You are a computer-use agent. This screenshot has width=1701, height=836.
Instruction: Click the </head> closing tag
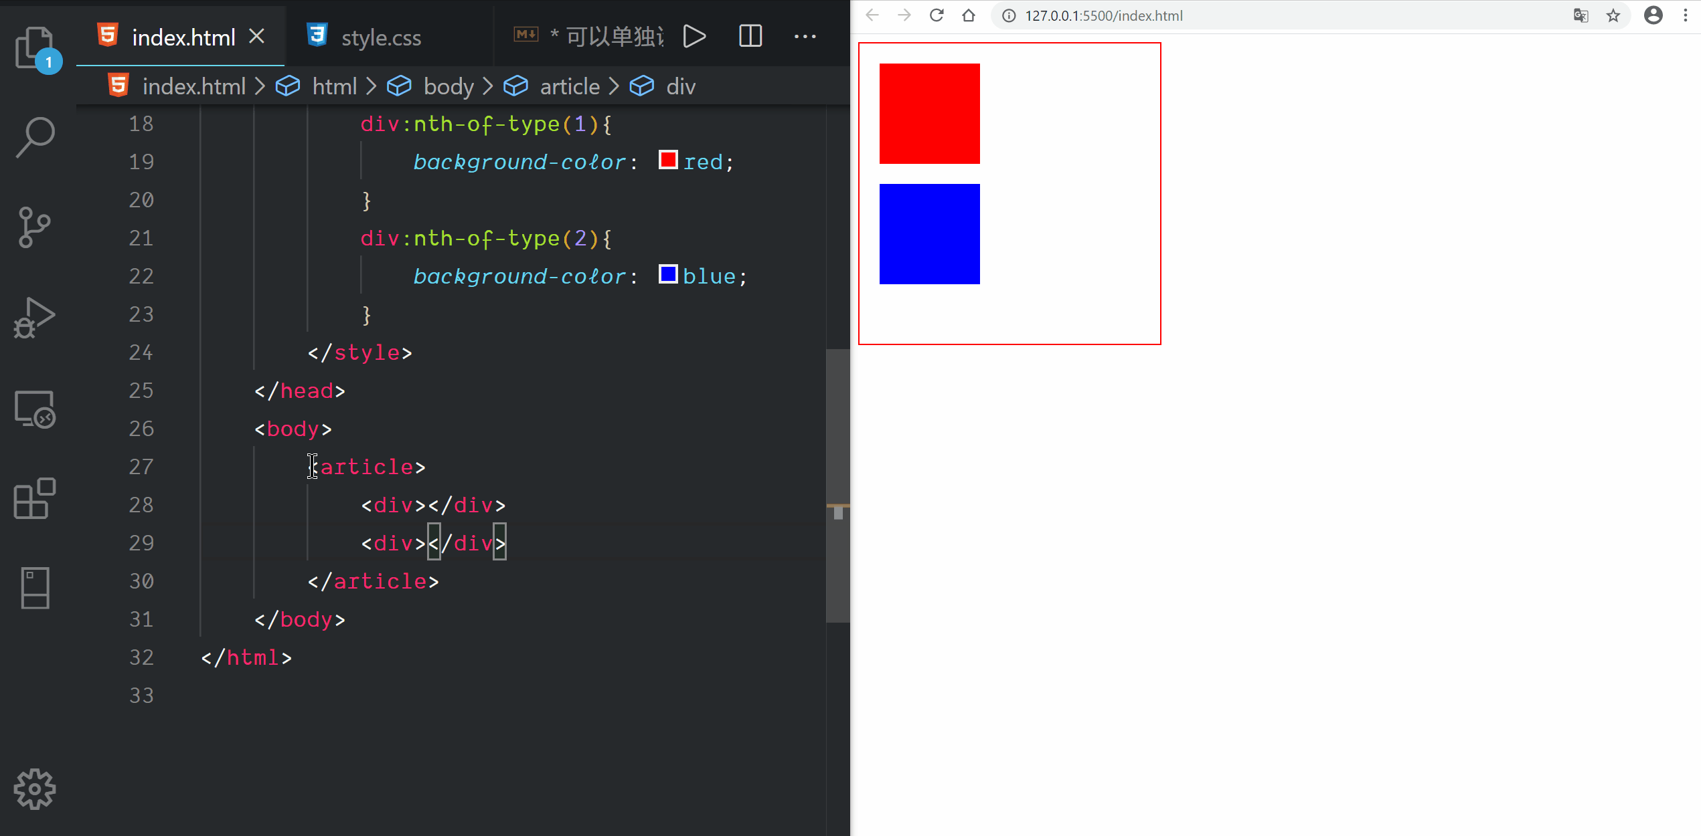tap(300, 391)
